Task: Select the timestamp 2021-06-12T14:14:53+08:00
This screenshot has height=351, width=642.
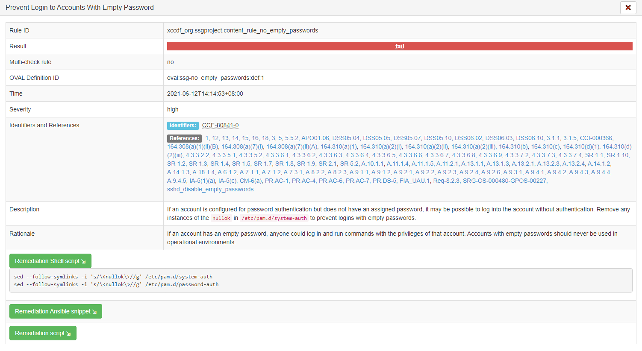Action: (205, 94)
